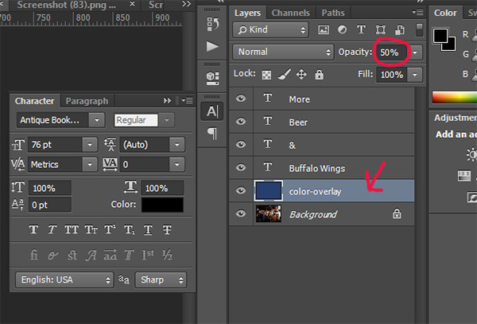Apply Subscript style

130,229
